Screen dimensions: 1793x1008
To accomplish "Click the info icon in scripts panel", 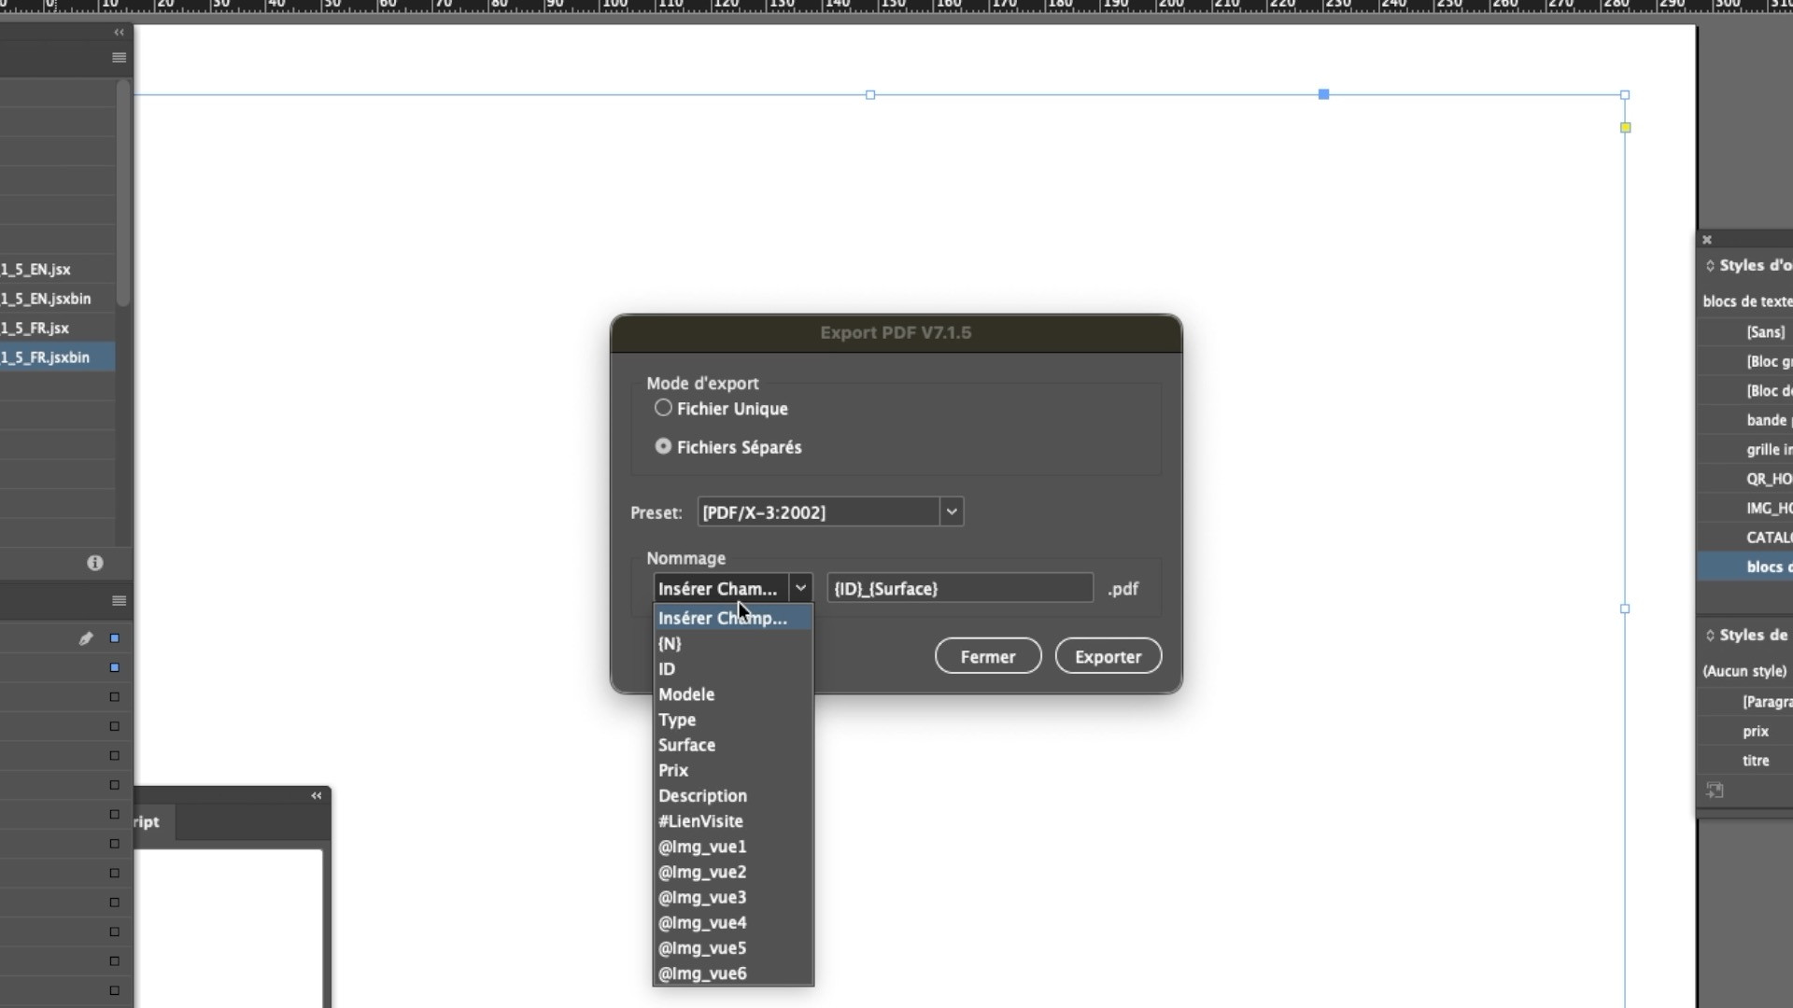I will (x=95, y=563).
